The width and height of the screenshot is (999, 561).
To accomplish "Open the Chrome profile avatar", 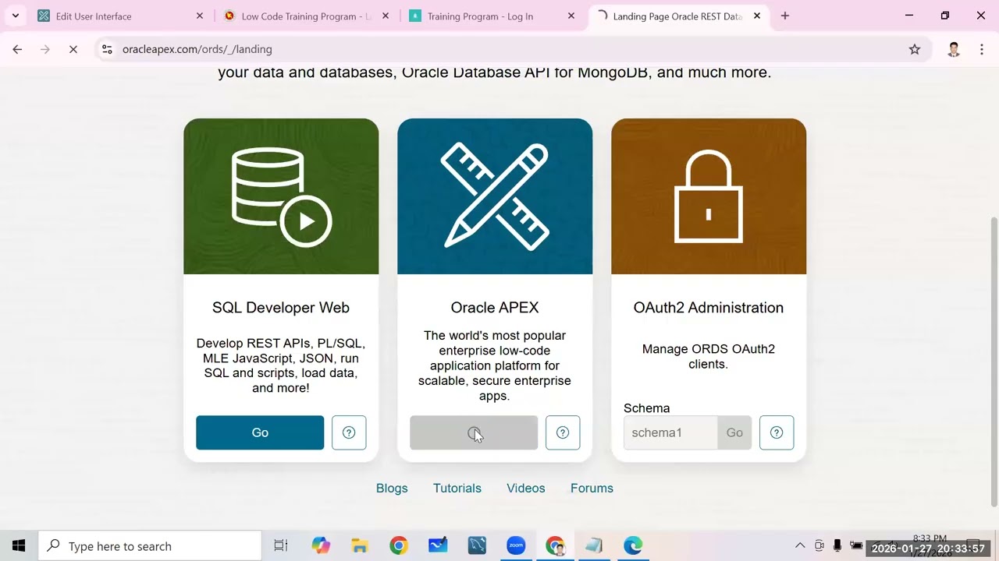I will click(954, 49).
